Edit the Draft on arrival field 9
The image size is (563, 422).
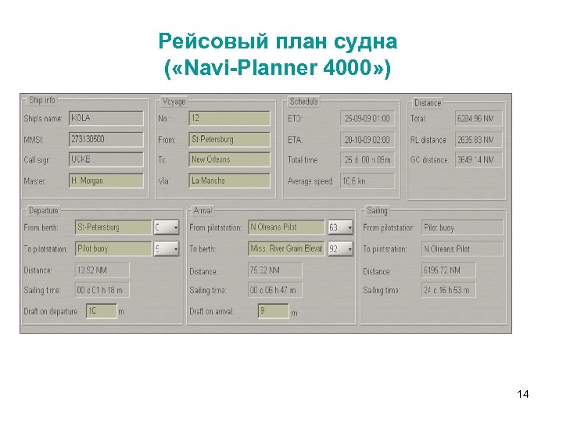click(x=273, y=311)
